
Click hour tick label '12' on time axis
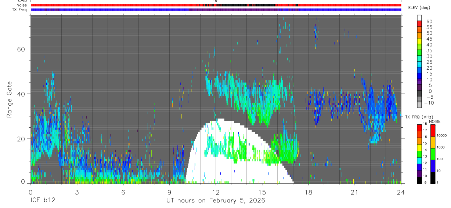coord(216,192)
